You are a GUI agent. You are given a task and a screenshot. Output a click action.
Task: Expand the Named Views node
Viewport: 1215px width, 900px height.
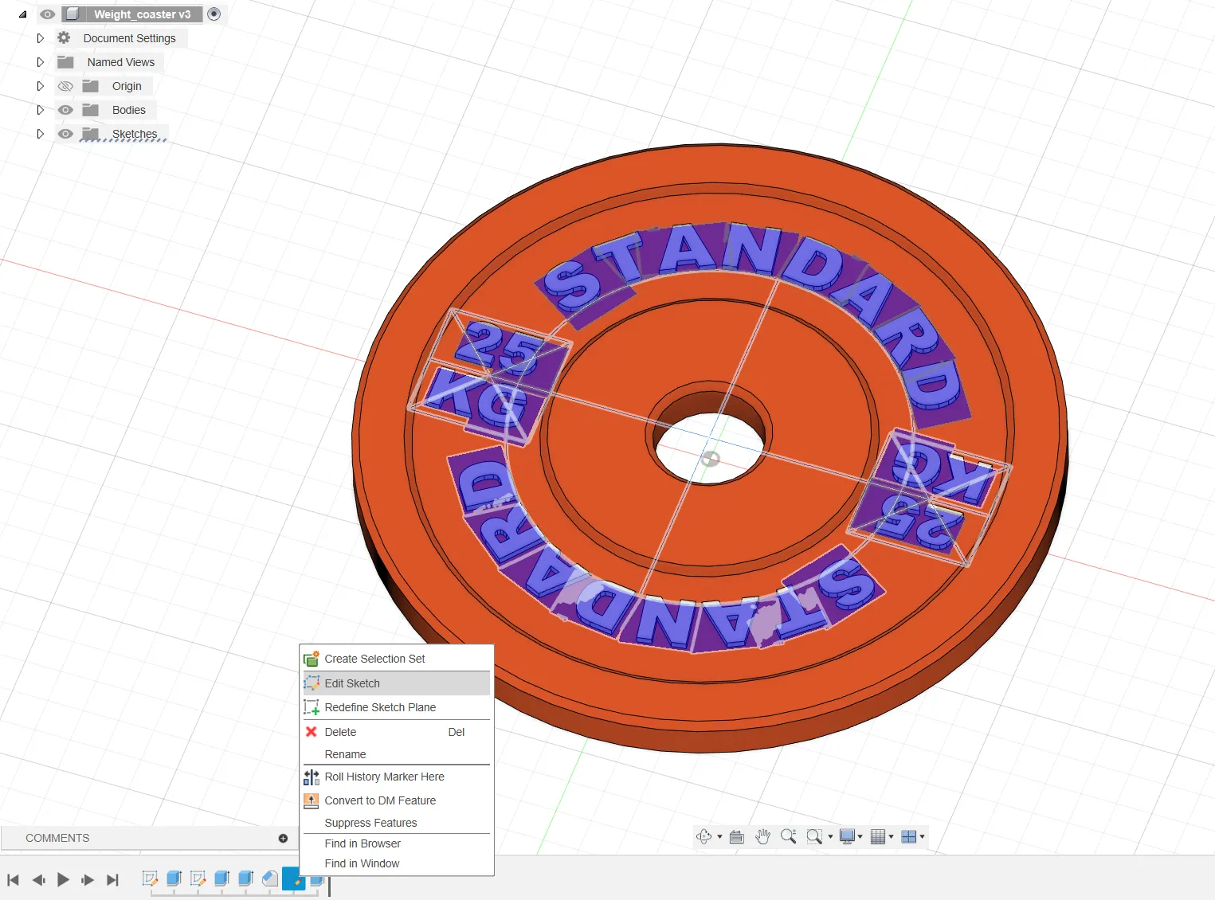click(40, 62)
